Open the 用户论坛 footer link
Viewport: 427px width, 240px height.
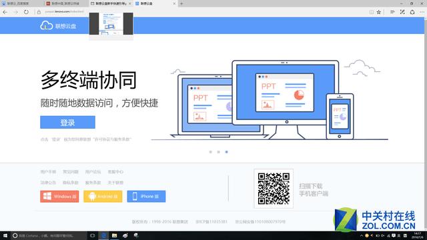93,172
